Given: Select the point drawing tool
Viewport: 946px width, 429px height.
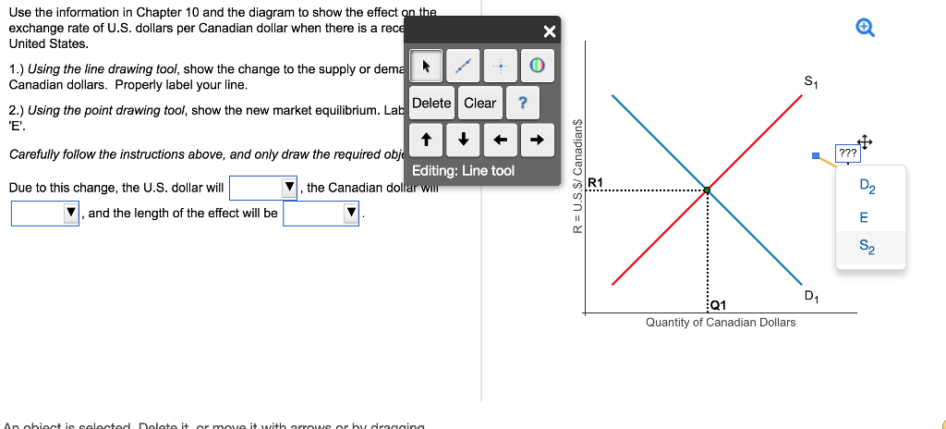Looking at the screenshot, I should pyautogui.click(x=500, y=67).
